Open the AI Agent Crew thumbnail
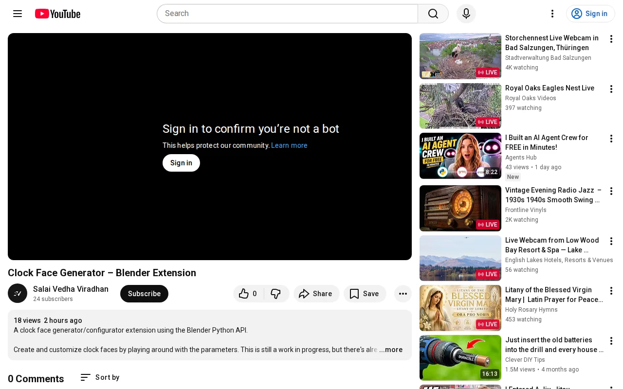The height and width of the screenshot is (389, 623). [x=460, y=156]
